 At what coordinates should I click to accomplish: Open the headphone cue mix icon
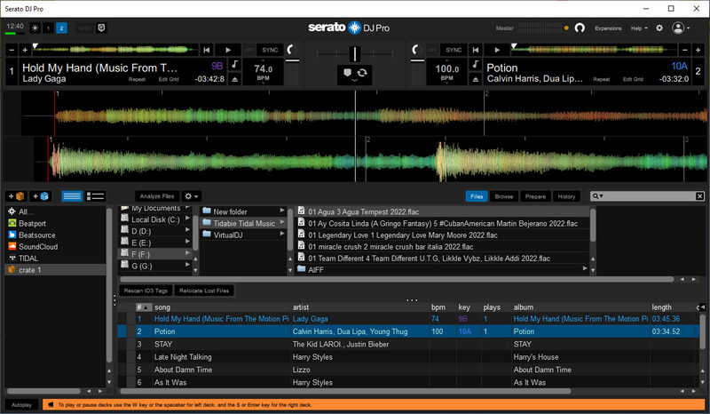pos(580,28)
